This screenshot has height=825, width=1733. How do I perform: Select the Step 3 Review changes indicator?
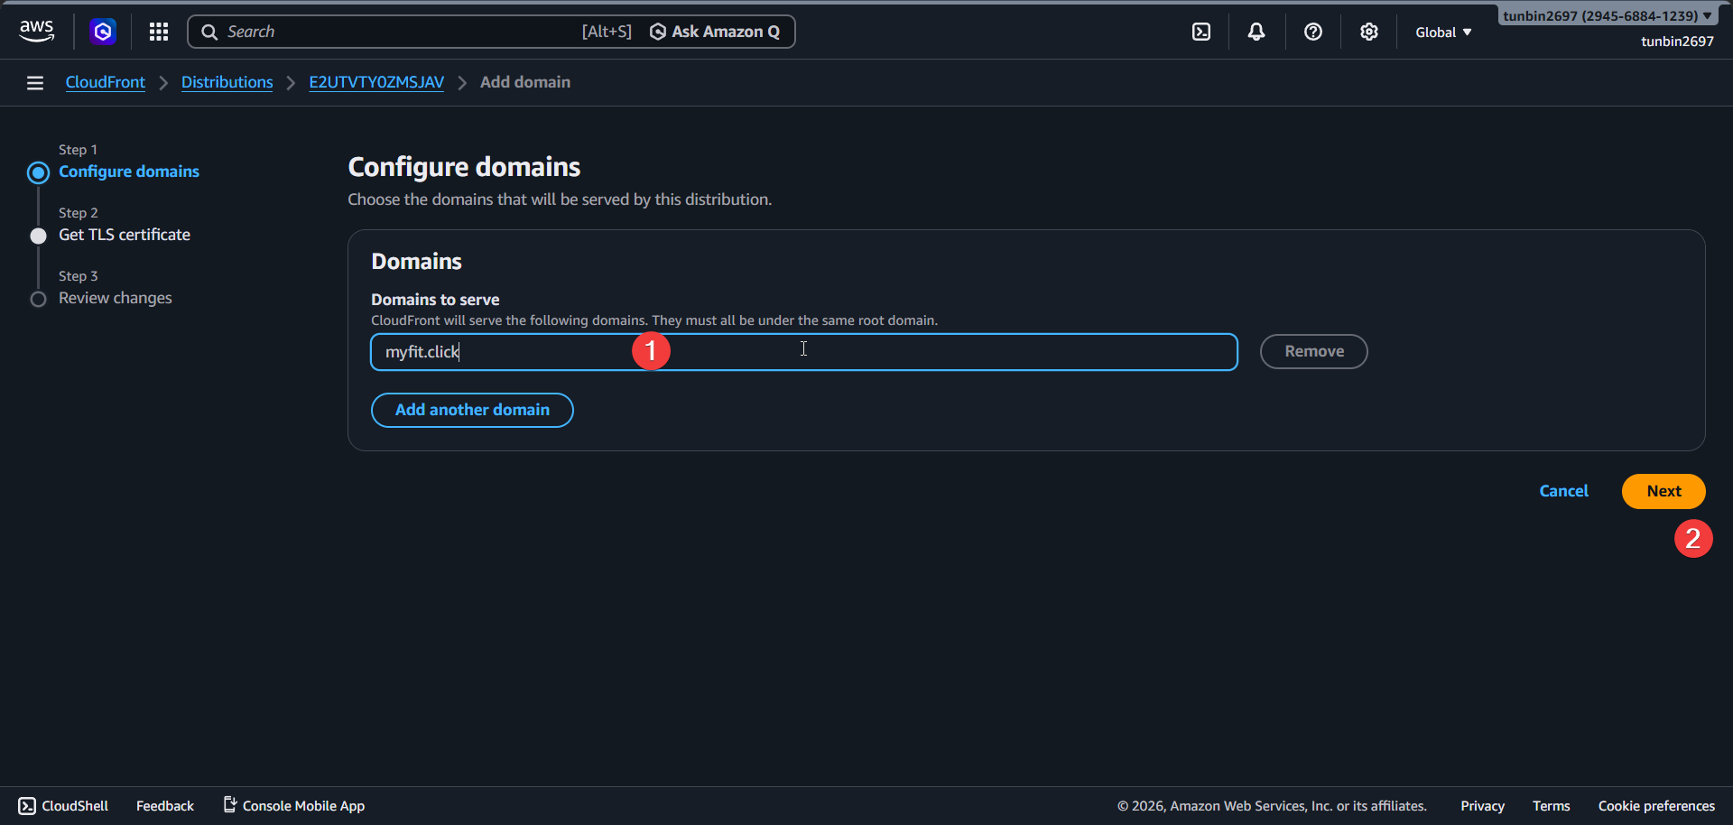click(x=38, y=299)
